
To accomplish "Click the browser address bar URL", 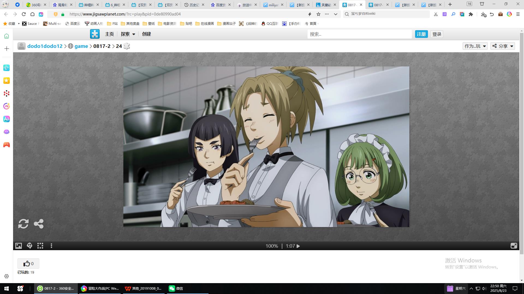I will click(125, 14).
